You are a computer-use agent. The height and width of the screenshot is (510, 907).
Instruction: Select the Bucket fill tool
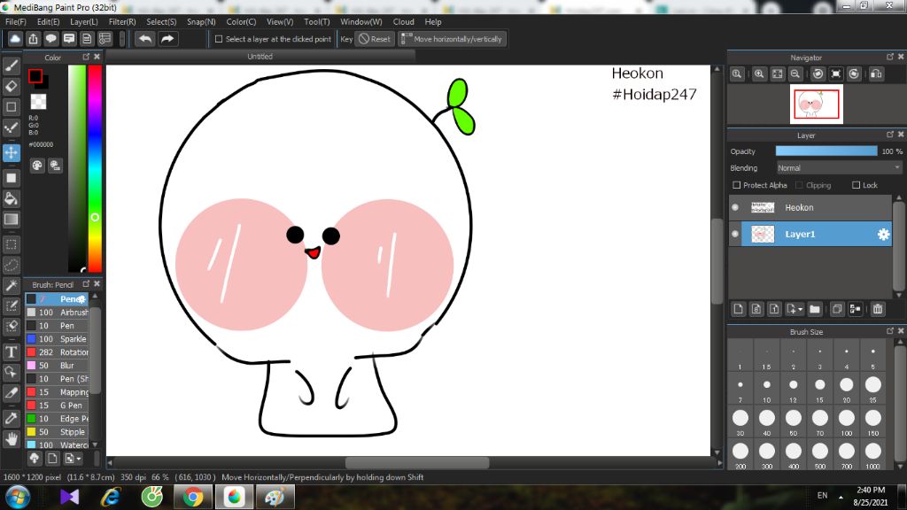click(x=11, y=198)
